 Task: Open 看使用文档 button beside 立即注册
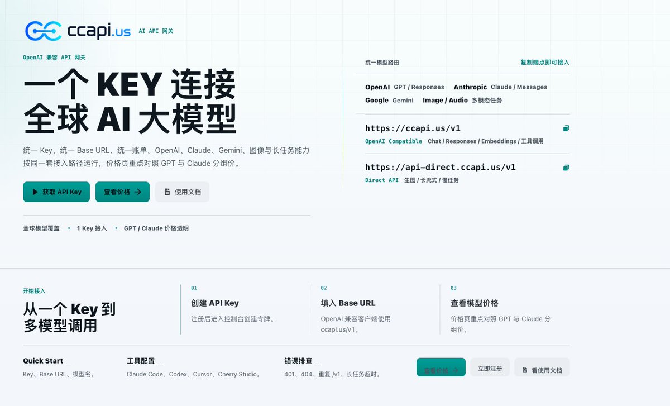point(542,369)
